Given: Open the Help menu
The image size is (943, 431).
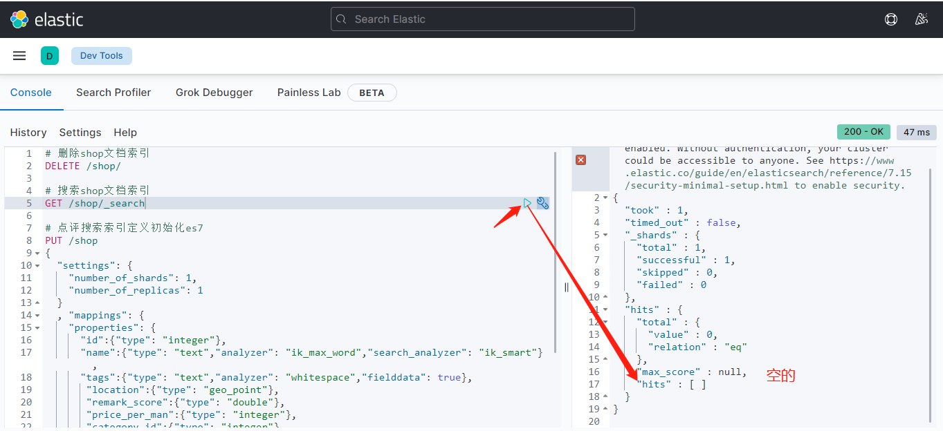Looking at the screenshot, I should (x=125, y=133).
